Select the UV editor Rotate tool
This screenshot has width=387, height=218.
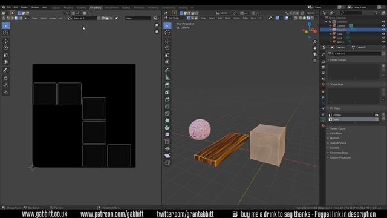click(x=5, y=48)
